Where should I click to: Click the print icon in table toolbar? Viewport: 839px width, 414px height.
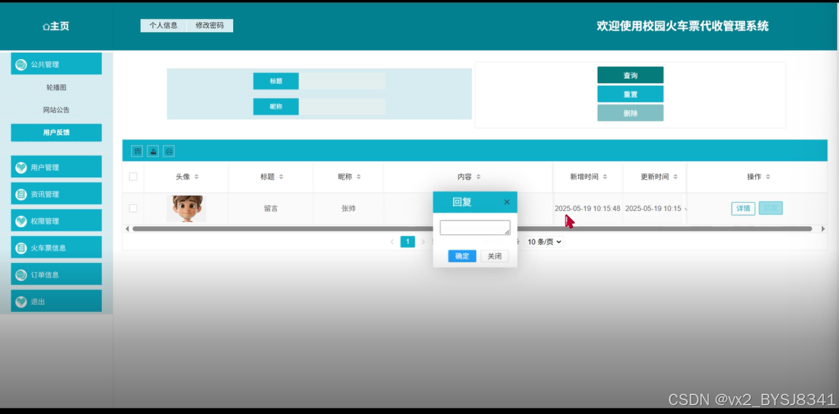click(169, 151)
